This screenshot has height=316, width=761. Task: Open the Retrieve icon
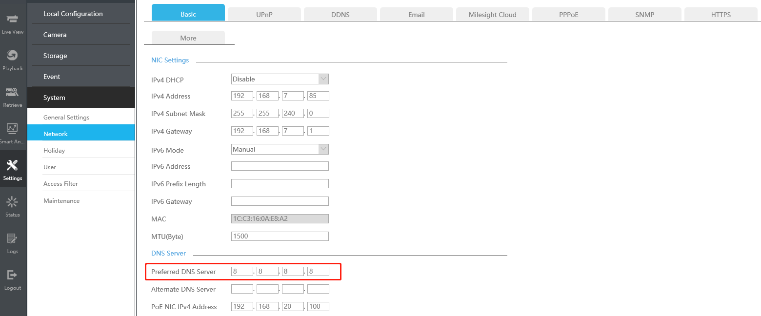point(12,92)
